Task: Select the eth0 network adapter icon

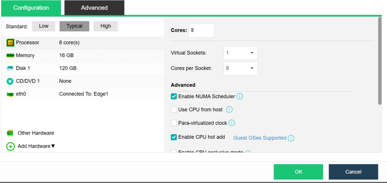Action: coord(10,94)
